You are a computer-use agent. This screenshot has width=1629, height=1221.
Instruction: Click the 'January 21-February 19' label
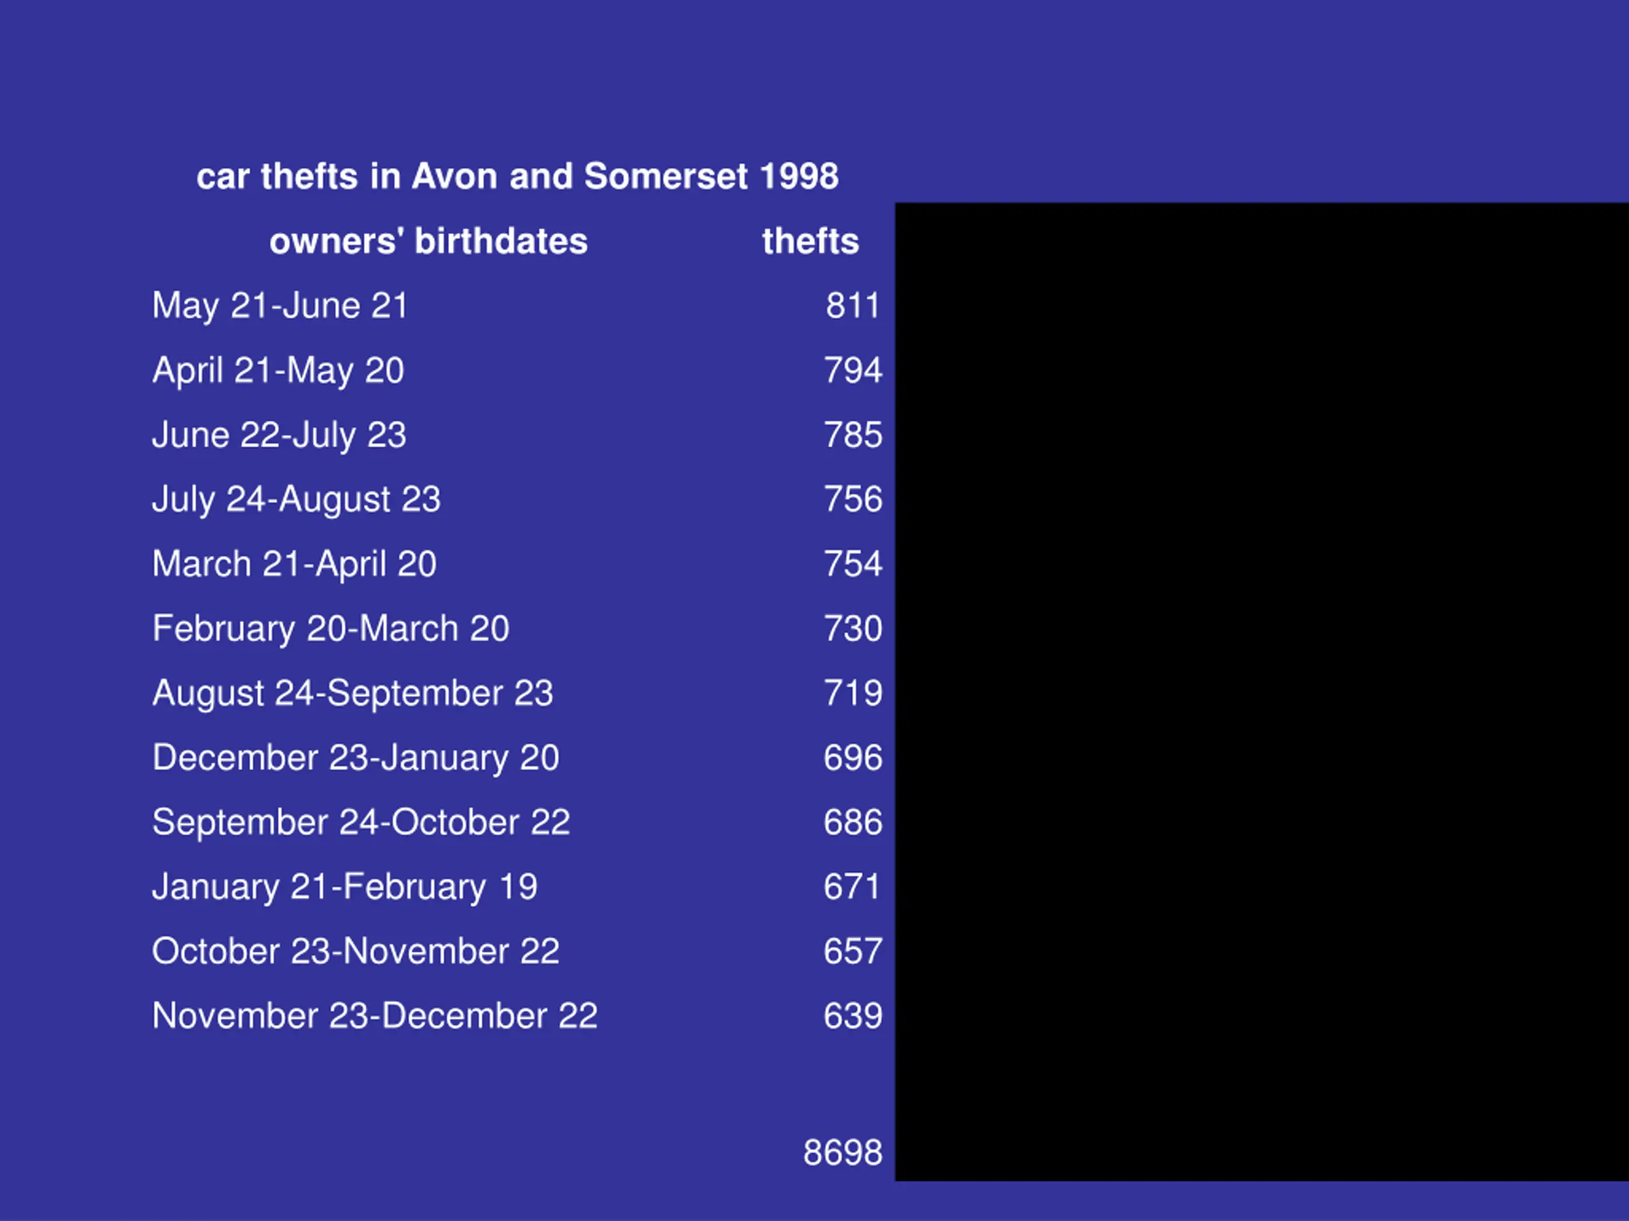(345, 888)
